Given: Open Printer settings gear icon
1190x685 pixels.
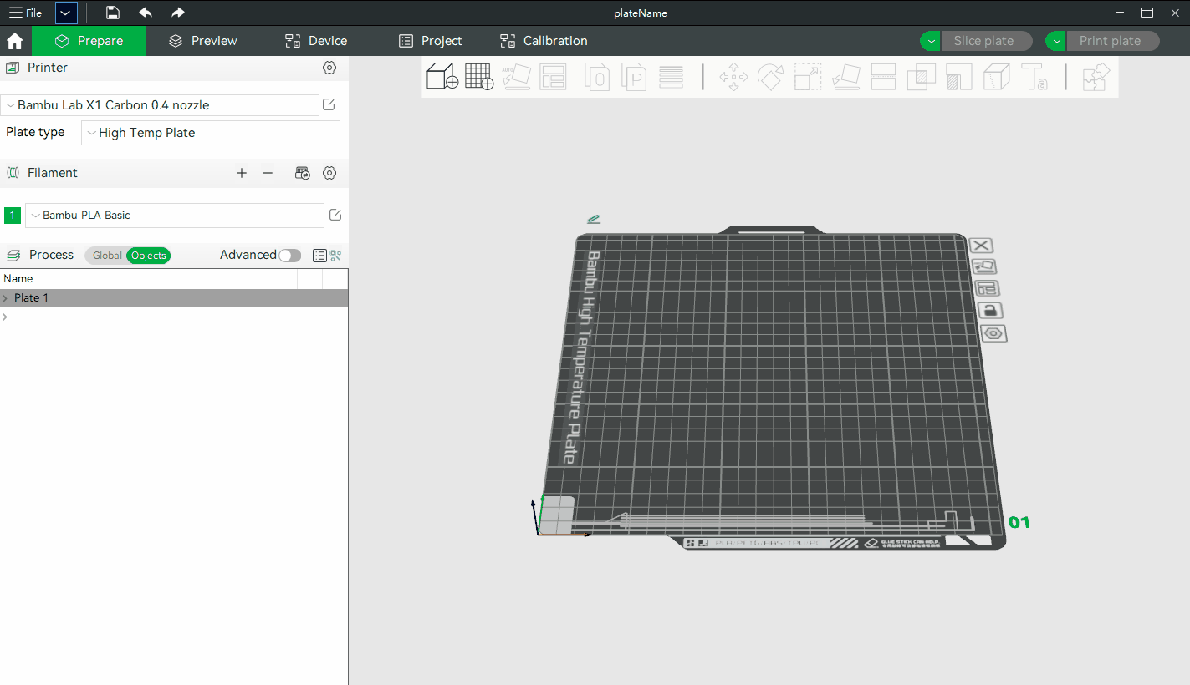Looking at the screenshot, I should [329, 68].
